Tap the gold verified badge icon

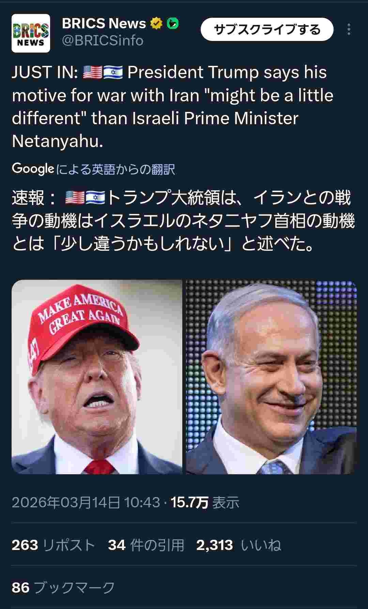point(156,24)
